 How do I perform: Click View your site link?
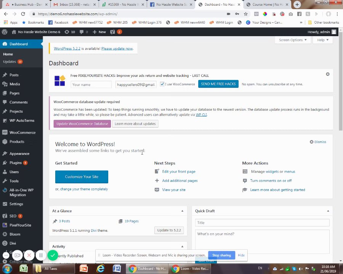pos(174,190)
